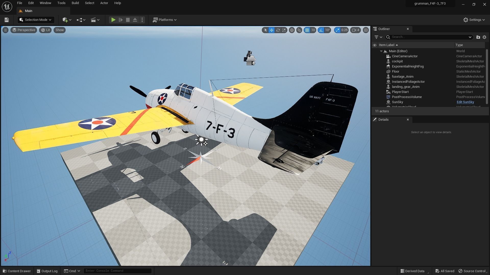The image size is (490, 275).
Task: Open viewport layout options grid icon
Action: [366, 30]
